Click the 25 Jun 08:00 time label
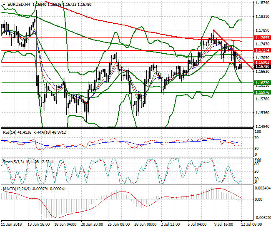This screenshot has width=271, height=229. coord(118,224)
